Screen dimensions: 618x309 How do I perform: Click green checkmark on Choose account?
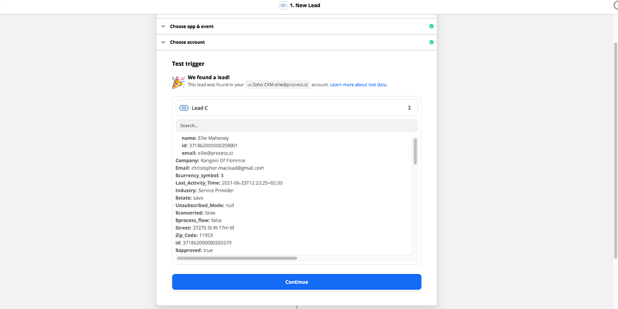tap(431, 42)
